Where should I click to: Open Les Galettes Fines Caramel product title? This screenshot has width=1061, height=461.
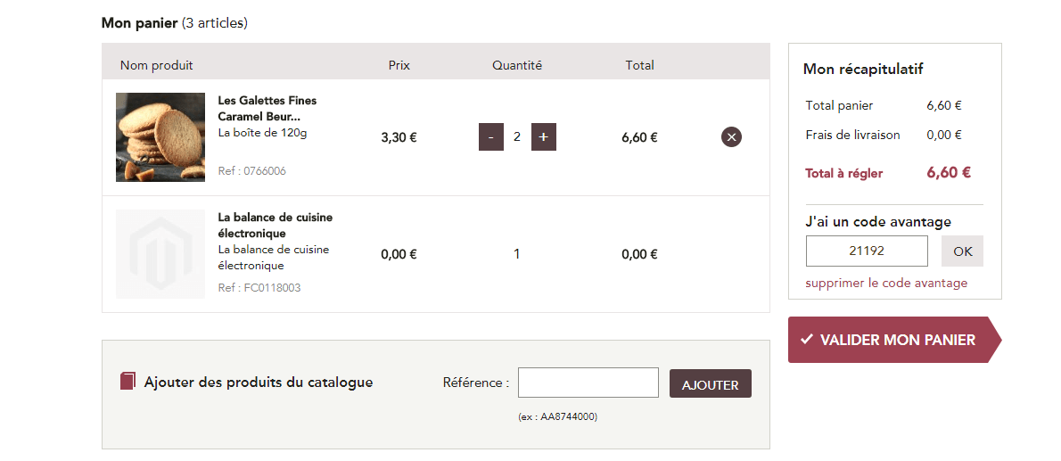click(x=267, y=108)
